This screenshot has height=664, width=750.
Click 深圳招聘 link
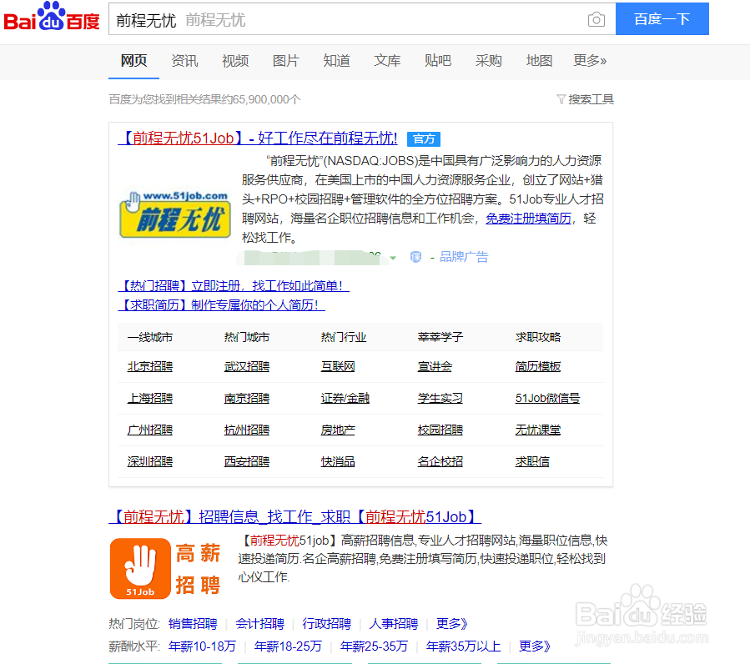[x=149, y=461]
